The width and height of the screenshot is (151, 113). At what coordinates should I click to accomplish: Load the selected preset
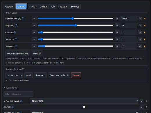pos(28,75)
